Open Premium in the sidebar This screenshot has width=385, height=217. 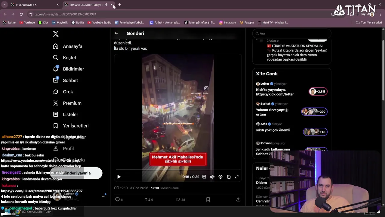pyautogui.click(x=67, y=103)
